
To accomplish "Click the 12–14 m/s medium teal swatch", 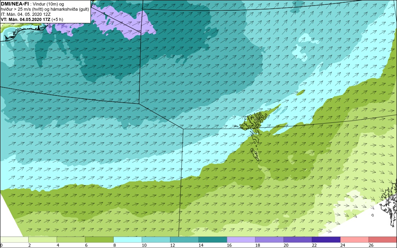I will pos(184,240).
